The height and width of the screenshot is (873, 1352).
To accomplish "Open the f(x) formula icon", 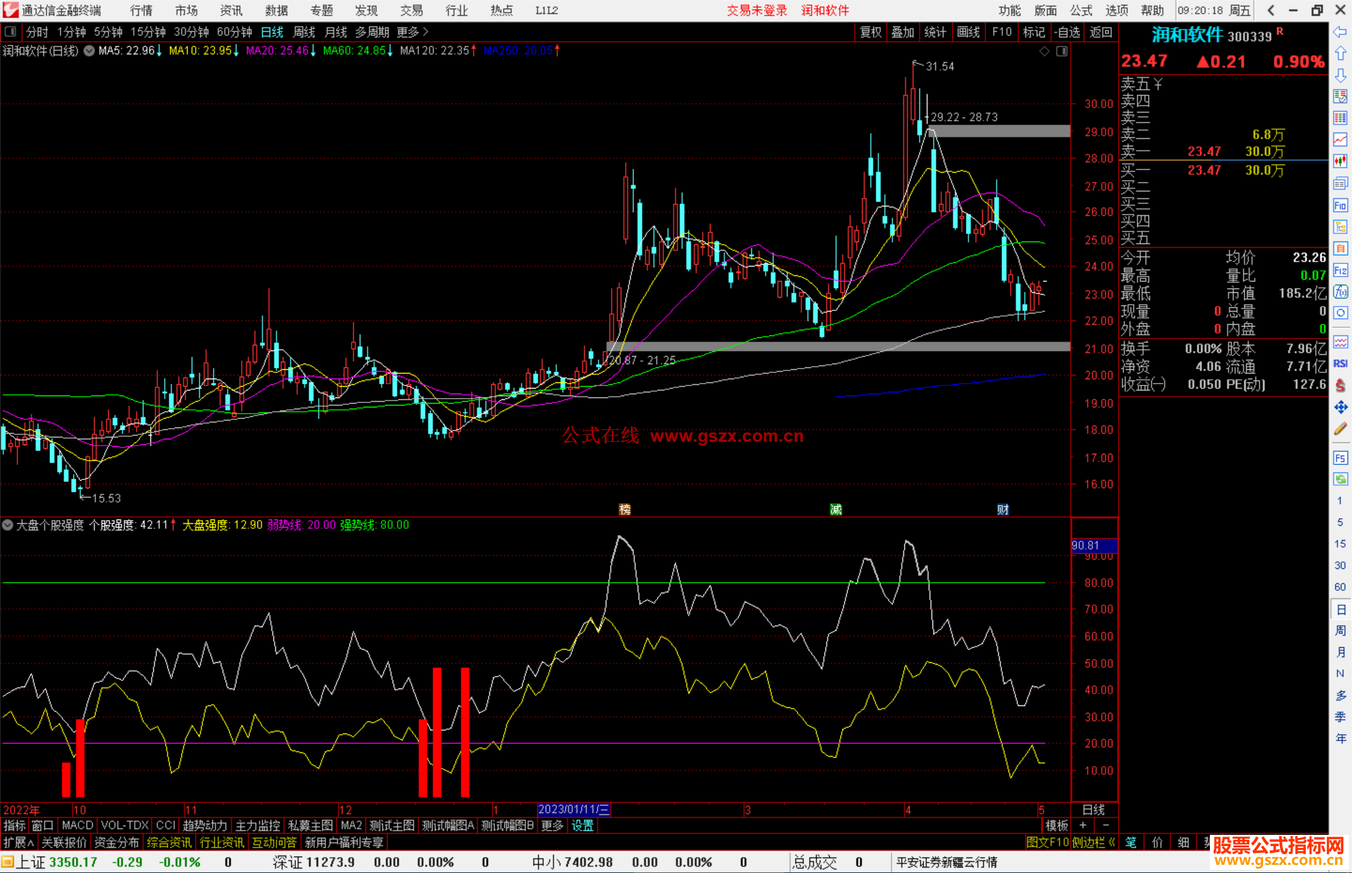I will click(x=1340, y=292).
